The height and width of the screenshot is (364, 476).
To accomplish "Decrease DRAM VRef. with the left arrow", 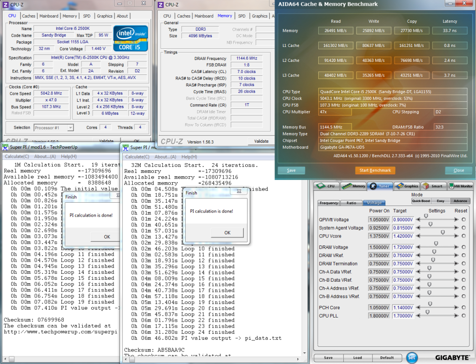I will (x=418, y=255).
